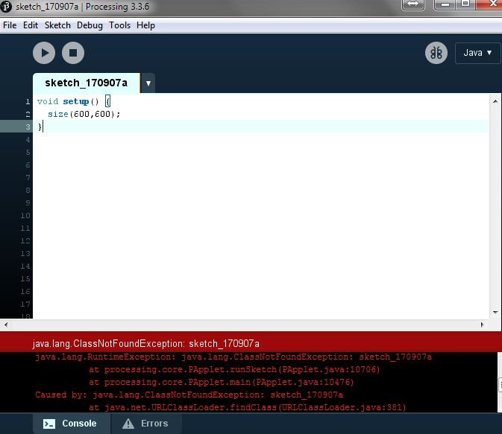Click the Run sketch play button
This screenshot has width=502, height=434.
[44, 53]
